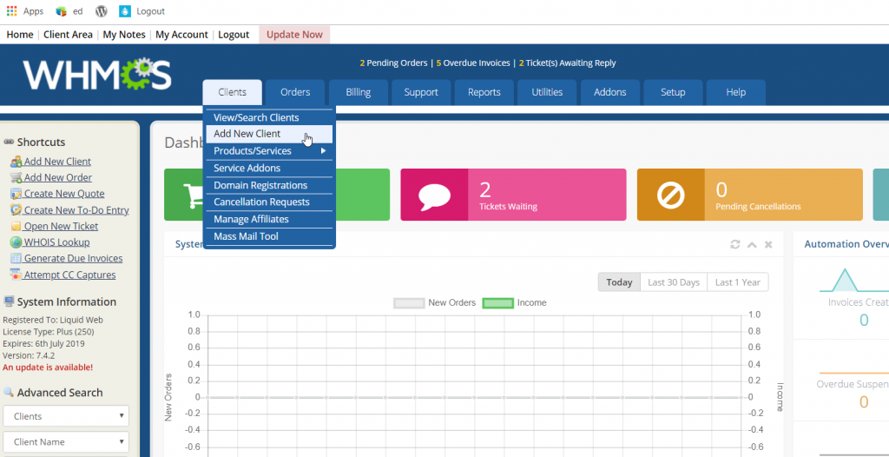Open the WordPress bookmark icon

pyautogui.click(x=102, y=11)
